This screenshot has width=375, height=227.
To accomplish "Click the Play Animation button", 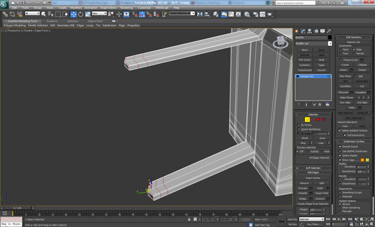I will tap(339, 219).
